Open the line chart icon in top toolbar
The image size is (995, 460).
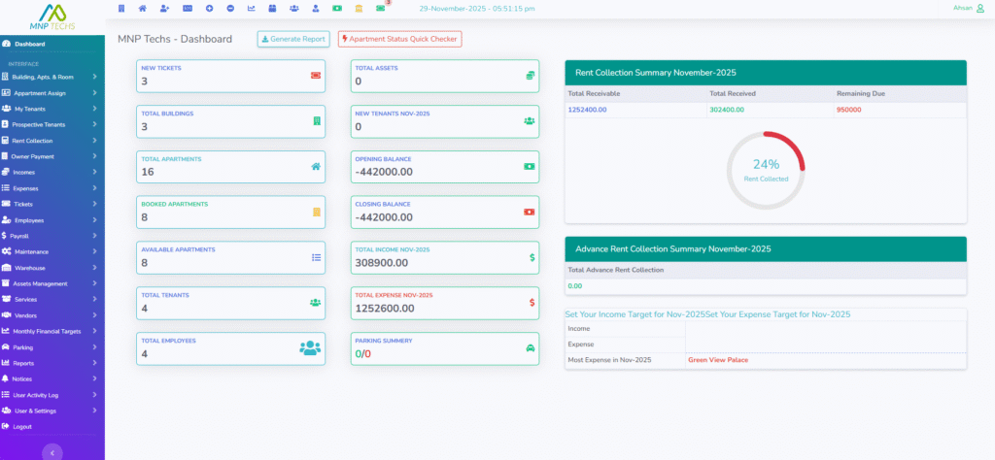(252, 8)
